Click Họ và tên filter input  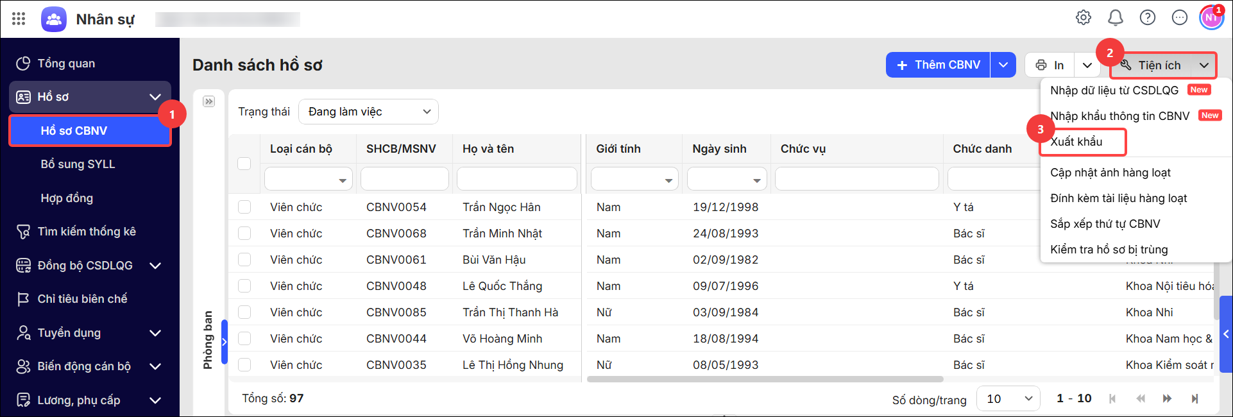pos(517,179)
